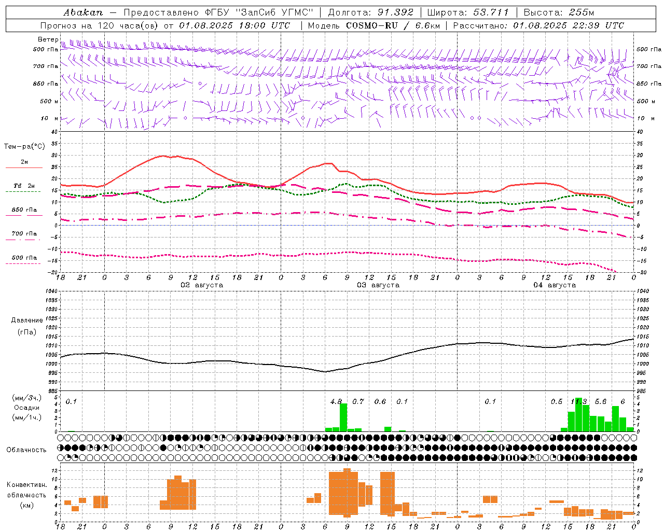Click the 'Широта: 53.711' header value
The image size is (664, 531).
click(x=468, y=12)
